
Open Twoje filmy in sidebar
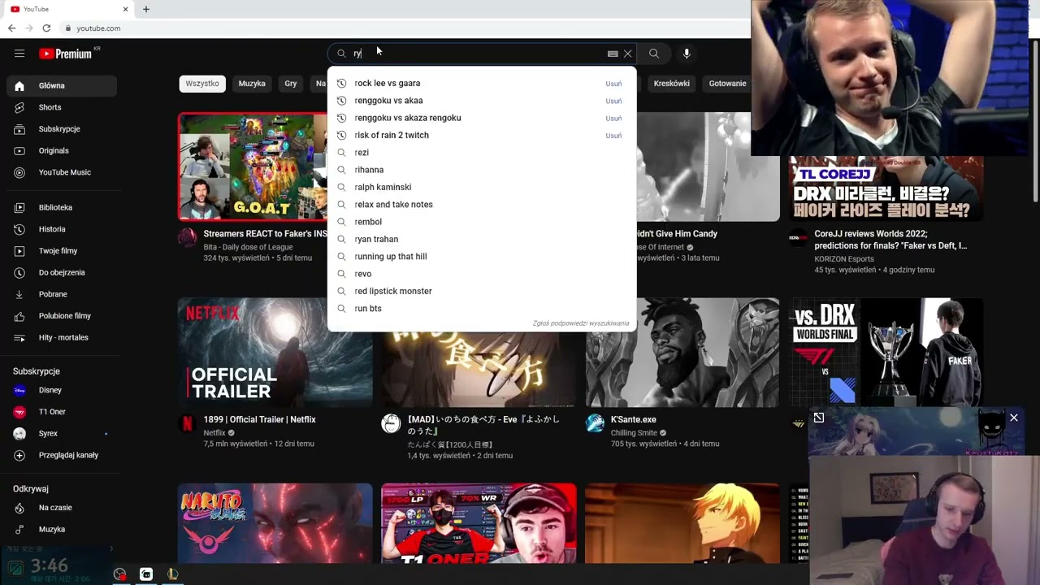(62, 251)
